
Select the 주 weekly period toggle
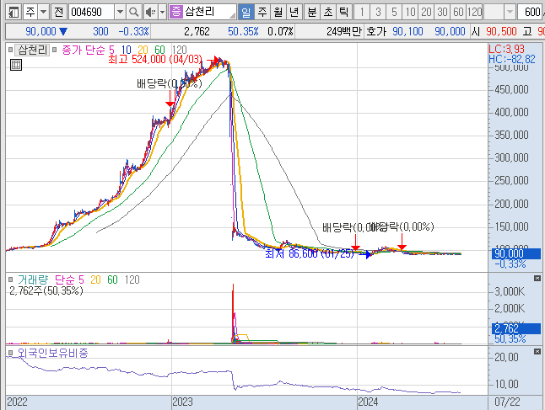point(262,12)
